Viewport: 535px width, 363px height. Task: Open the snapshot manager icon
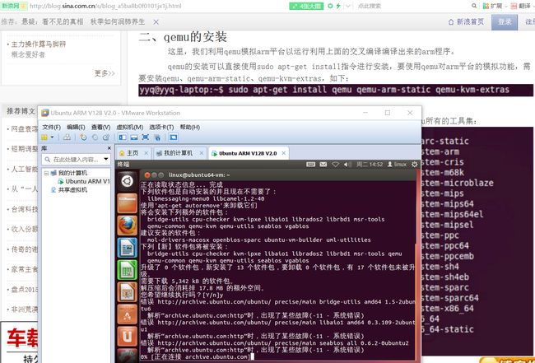(x=106, y=137)
